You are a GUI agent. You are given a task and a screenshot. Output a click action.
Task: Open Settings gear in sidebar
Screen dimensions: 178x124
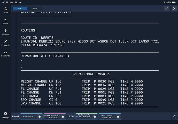(x=5, y=115)
